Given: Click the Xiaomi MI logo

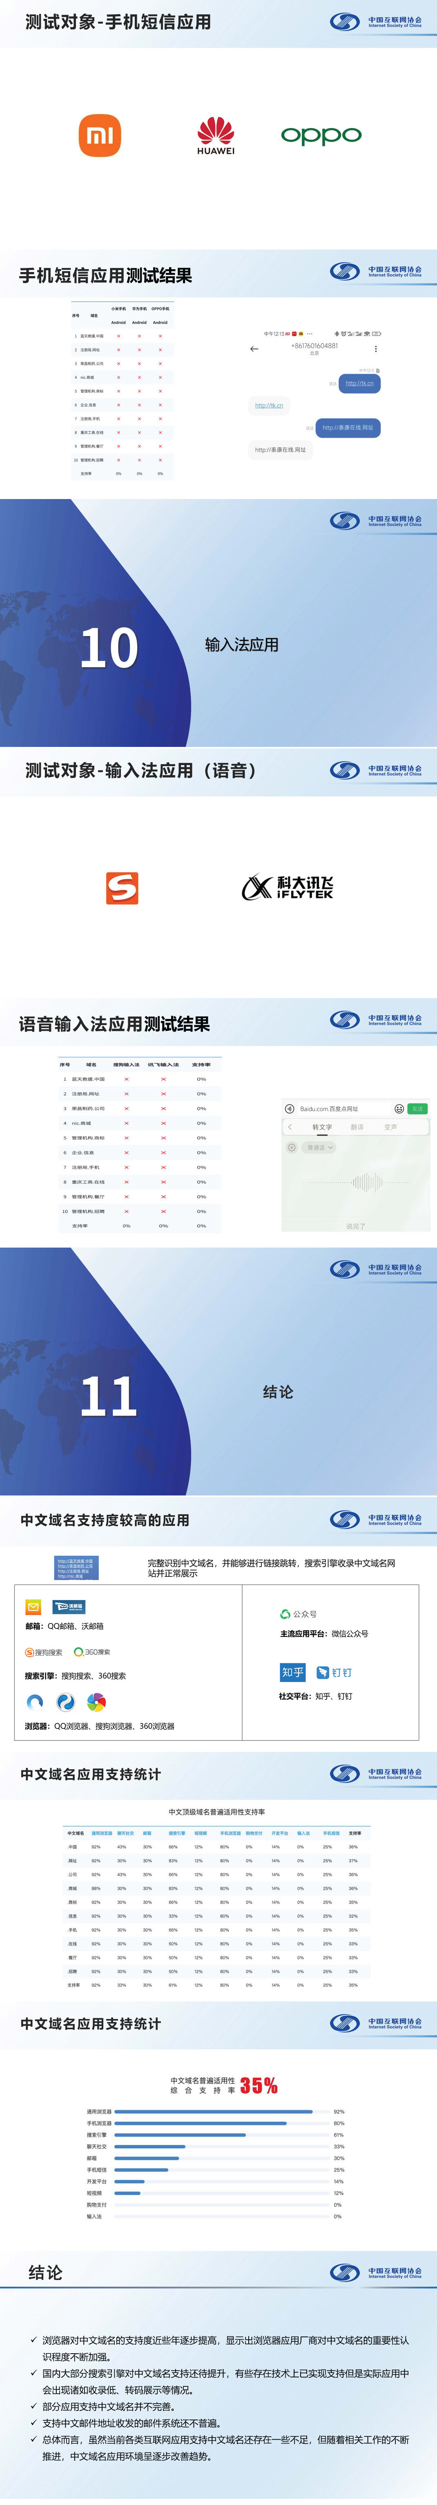Looking at the screenshot, I should [100, 135].
